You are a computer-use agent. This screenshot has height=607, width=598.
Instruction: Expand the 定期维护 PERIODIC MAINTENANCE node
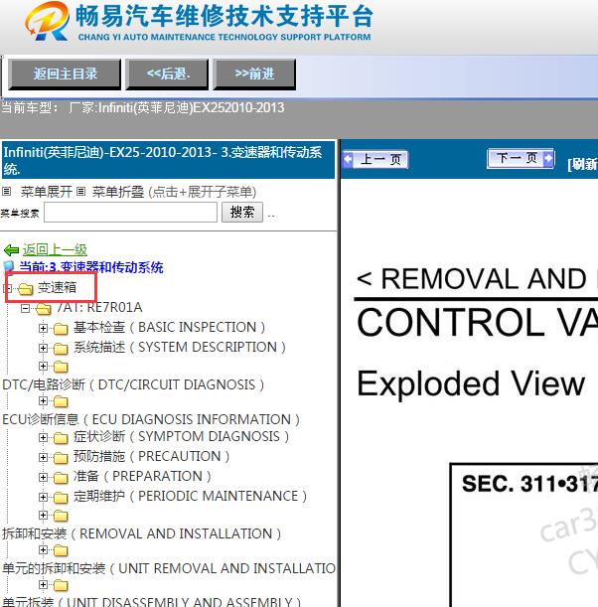[43, 497]
